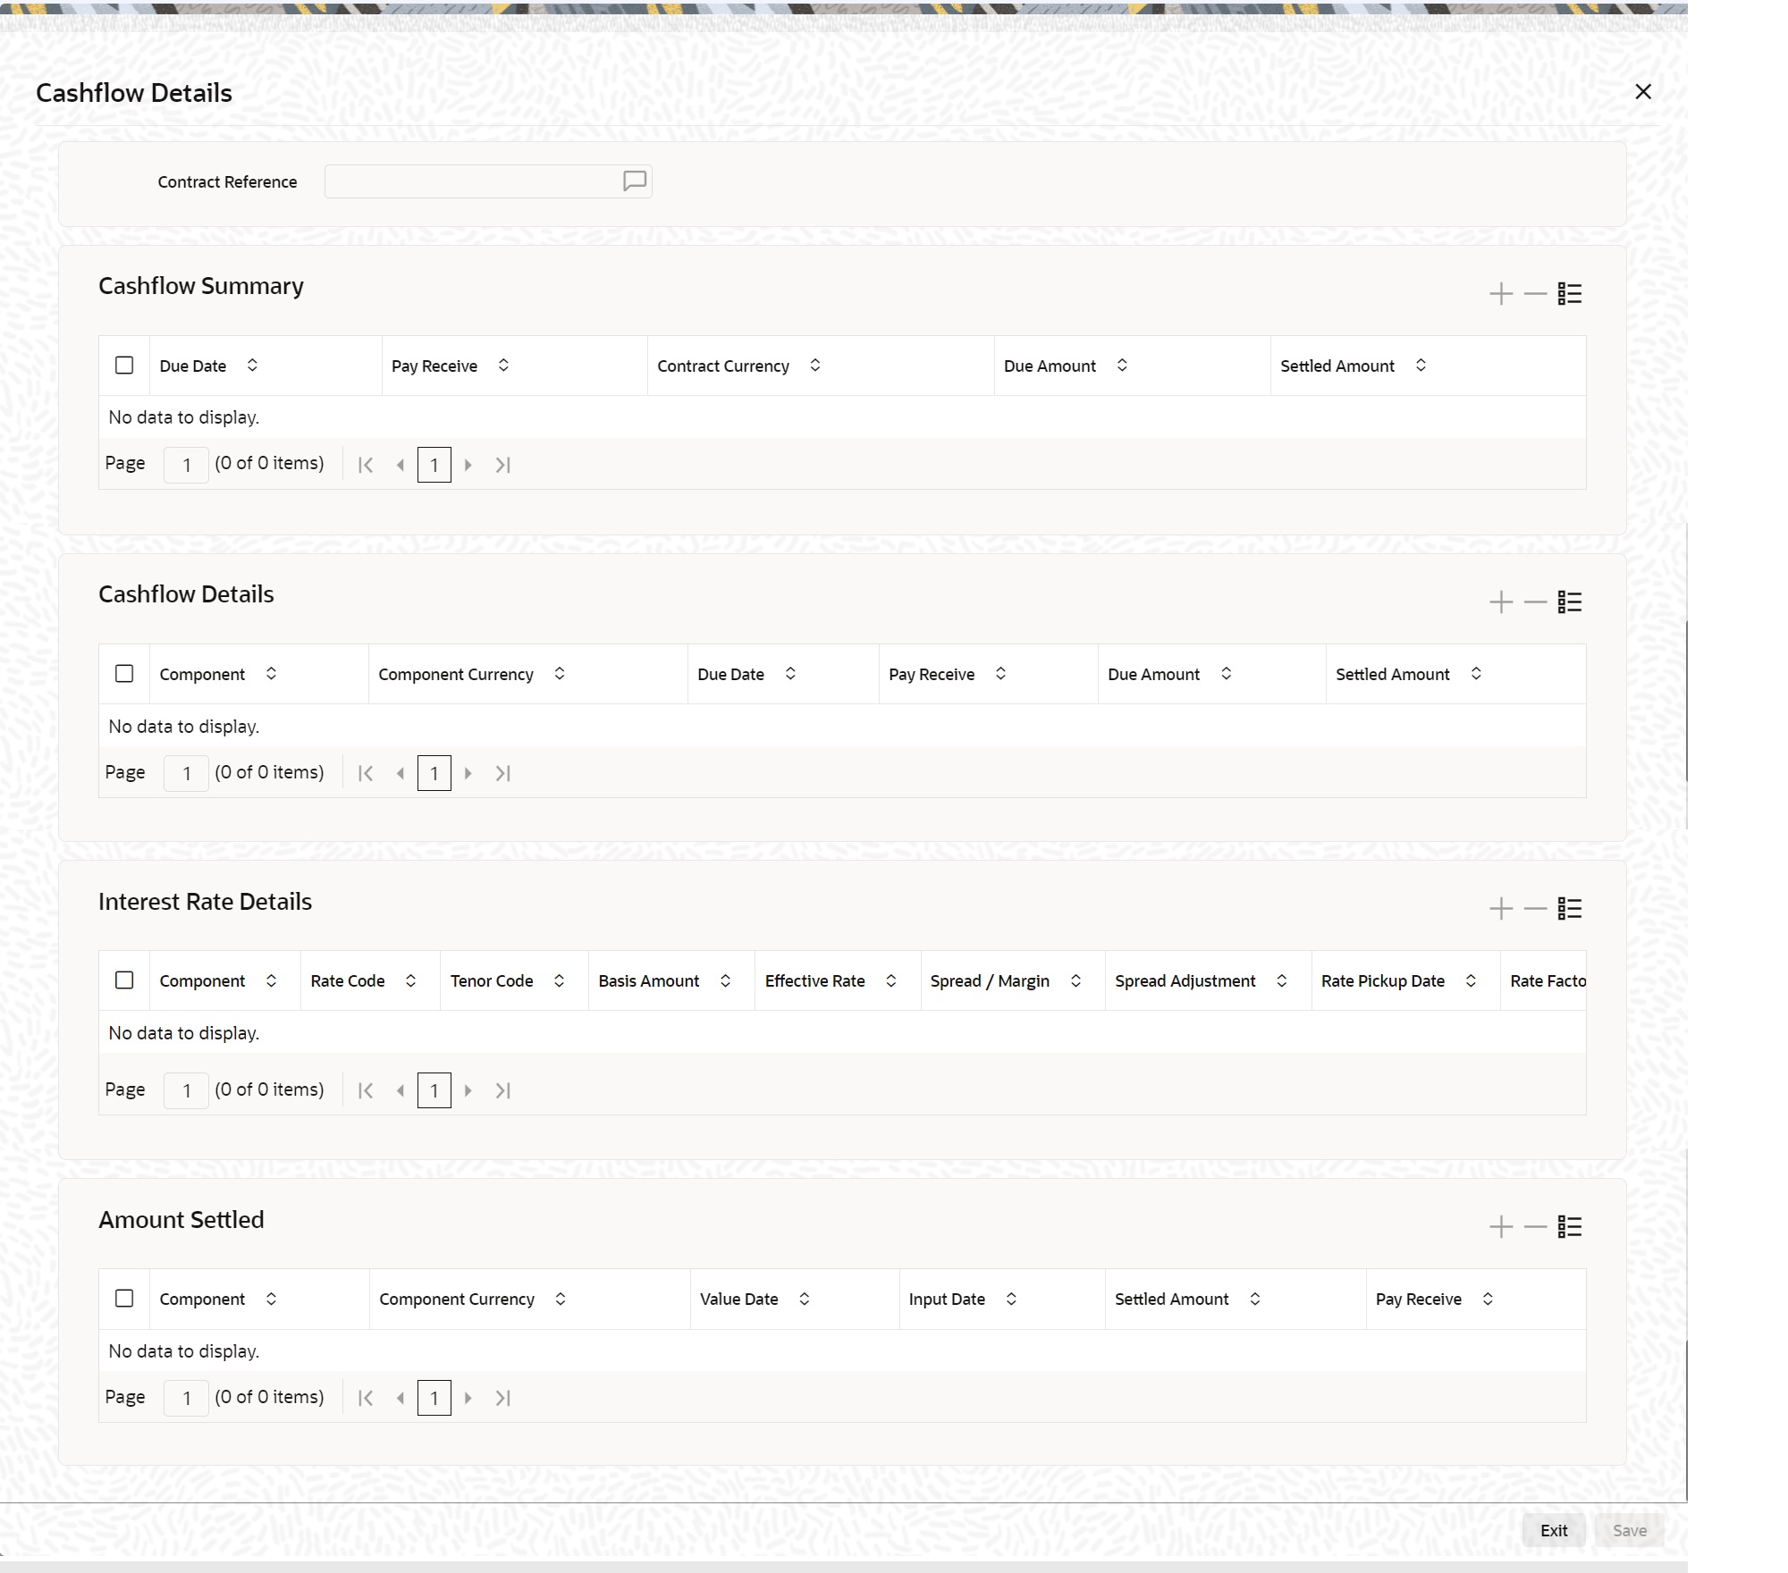Screen dimensions: 1788x1573
Task: Tick header checkbox in Amount Settled table
Action: (124, 1299)
